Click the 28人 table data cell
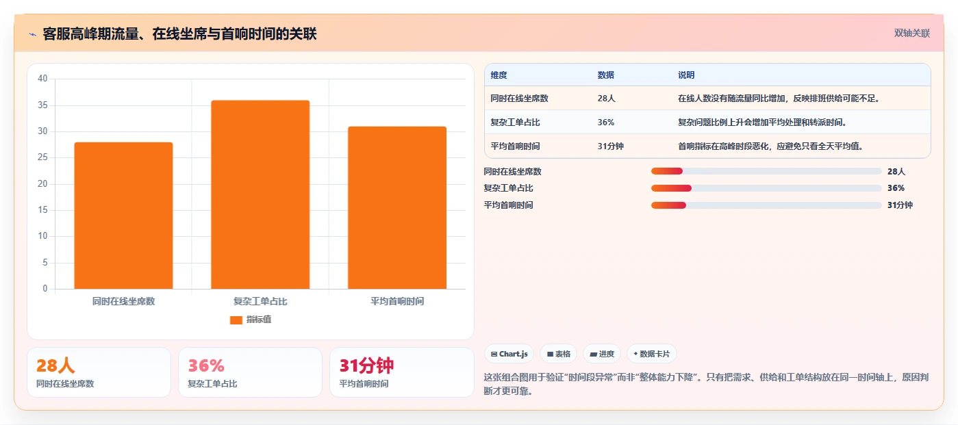Screen dimensions: 958x425 tap(607, 99)
